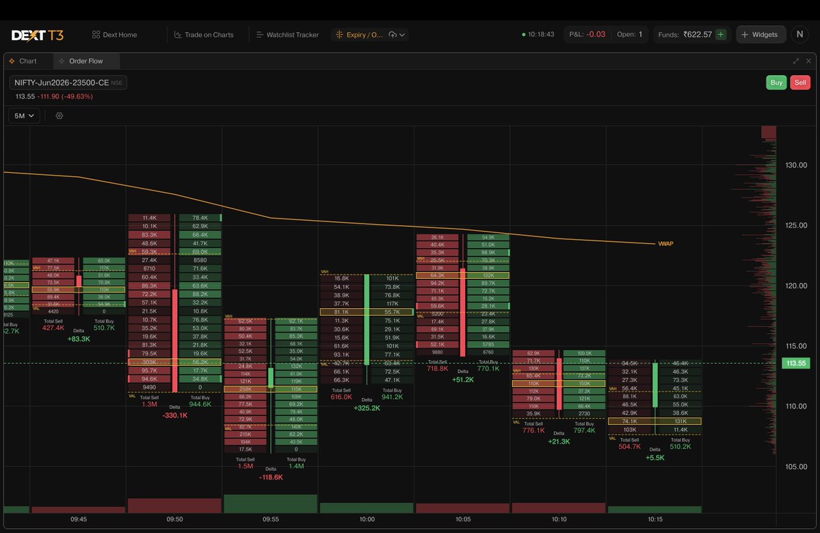
Task: Click the 113.55 current price tag
Action: 795,363
